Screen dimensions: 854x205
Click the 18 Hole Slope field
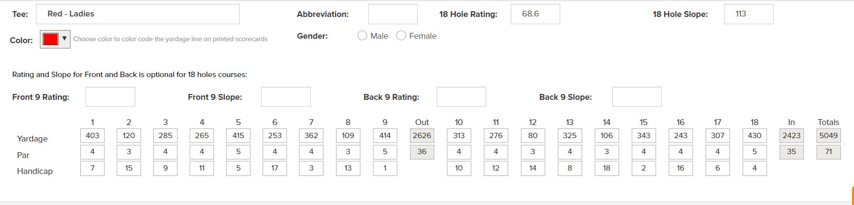click(748, 14)
